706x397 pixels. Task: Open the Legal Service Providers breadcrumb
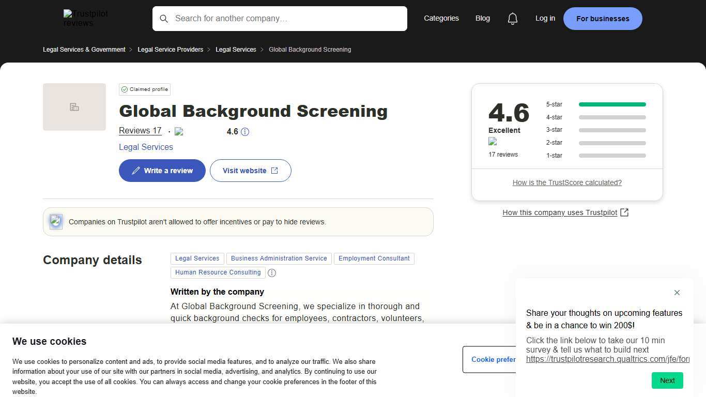click(x=171, y=50)
